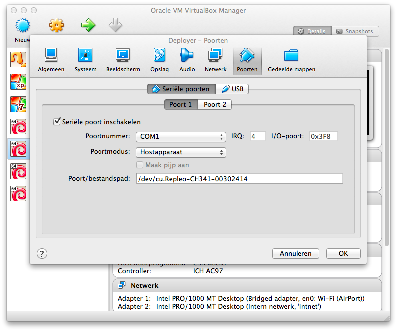Image resolution: width=397 pixels, height=331 pixels.
Task: Select the third Debian 64-bit VM
Action: coord(18,171)
